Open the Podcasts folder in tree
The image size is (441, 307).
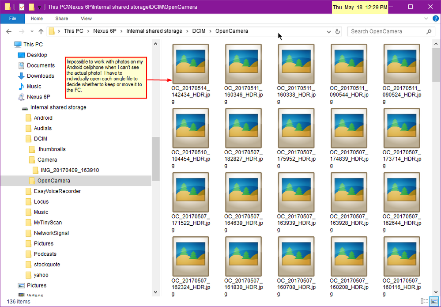(45, 254)
